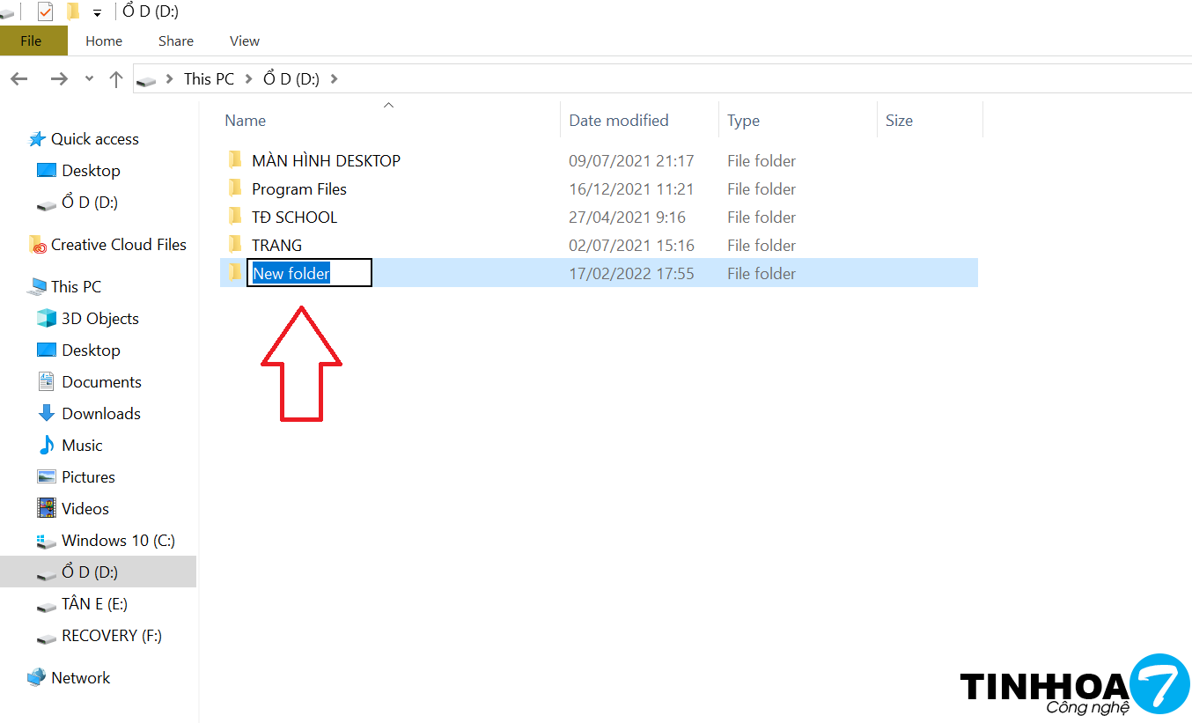Open the Music library in sidebar
Image resolution: width=1192 pixels, height=723 pixels.
[82, 446]
